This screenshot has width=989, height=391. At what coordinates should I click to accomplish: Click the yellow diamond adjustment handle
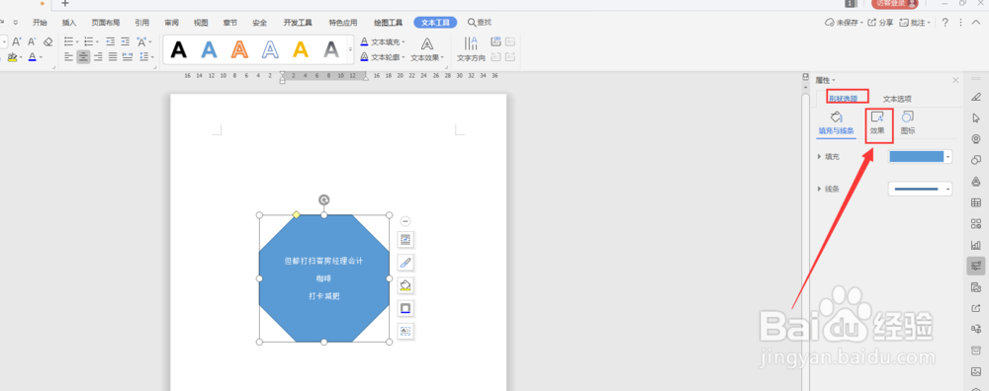[297, 214]
